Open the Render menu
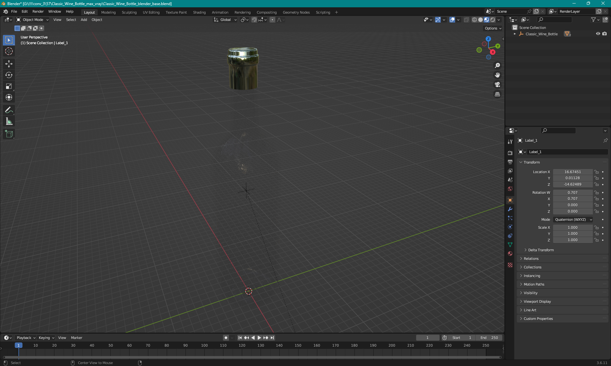611x366 pixels. [x=38, y=11]
